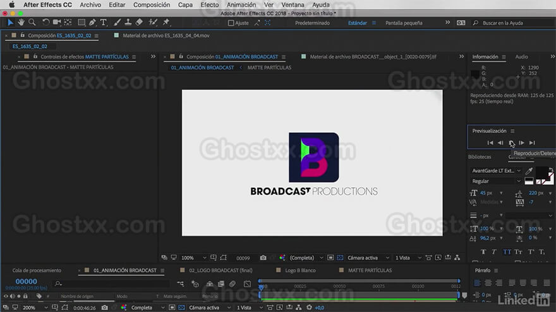Toggle Small Caps in Character panel

(x=519, y=252)
